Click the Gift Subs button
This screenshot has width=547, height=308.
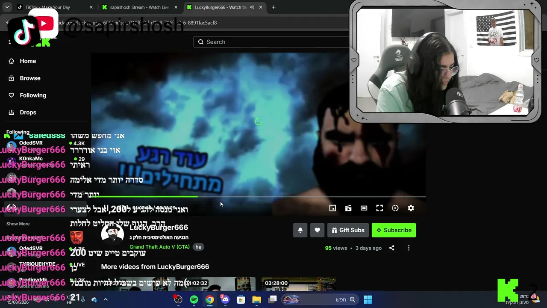348,230
